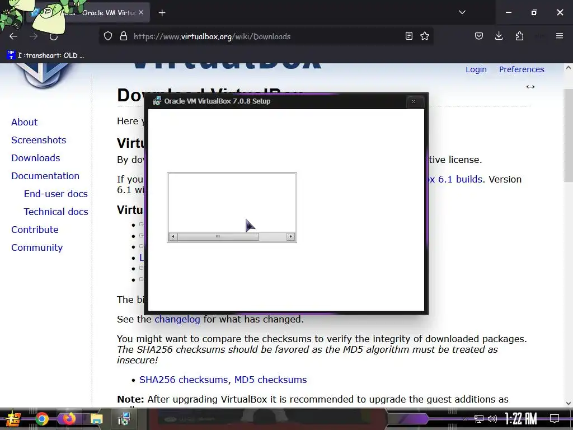The height and width of the screenshot is (430, 573).
Task: Open the SHA256 checksums link
Action: click(184, 380)
